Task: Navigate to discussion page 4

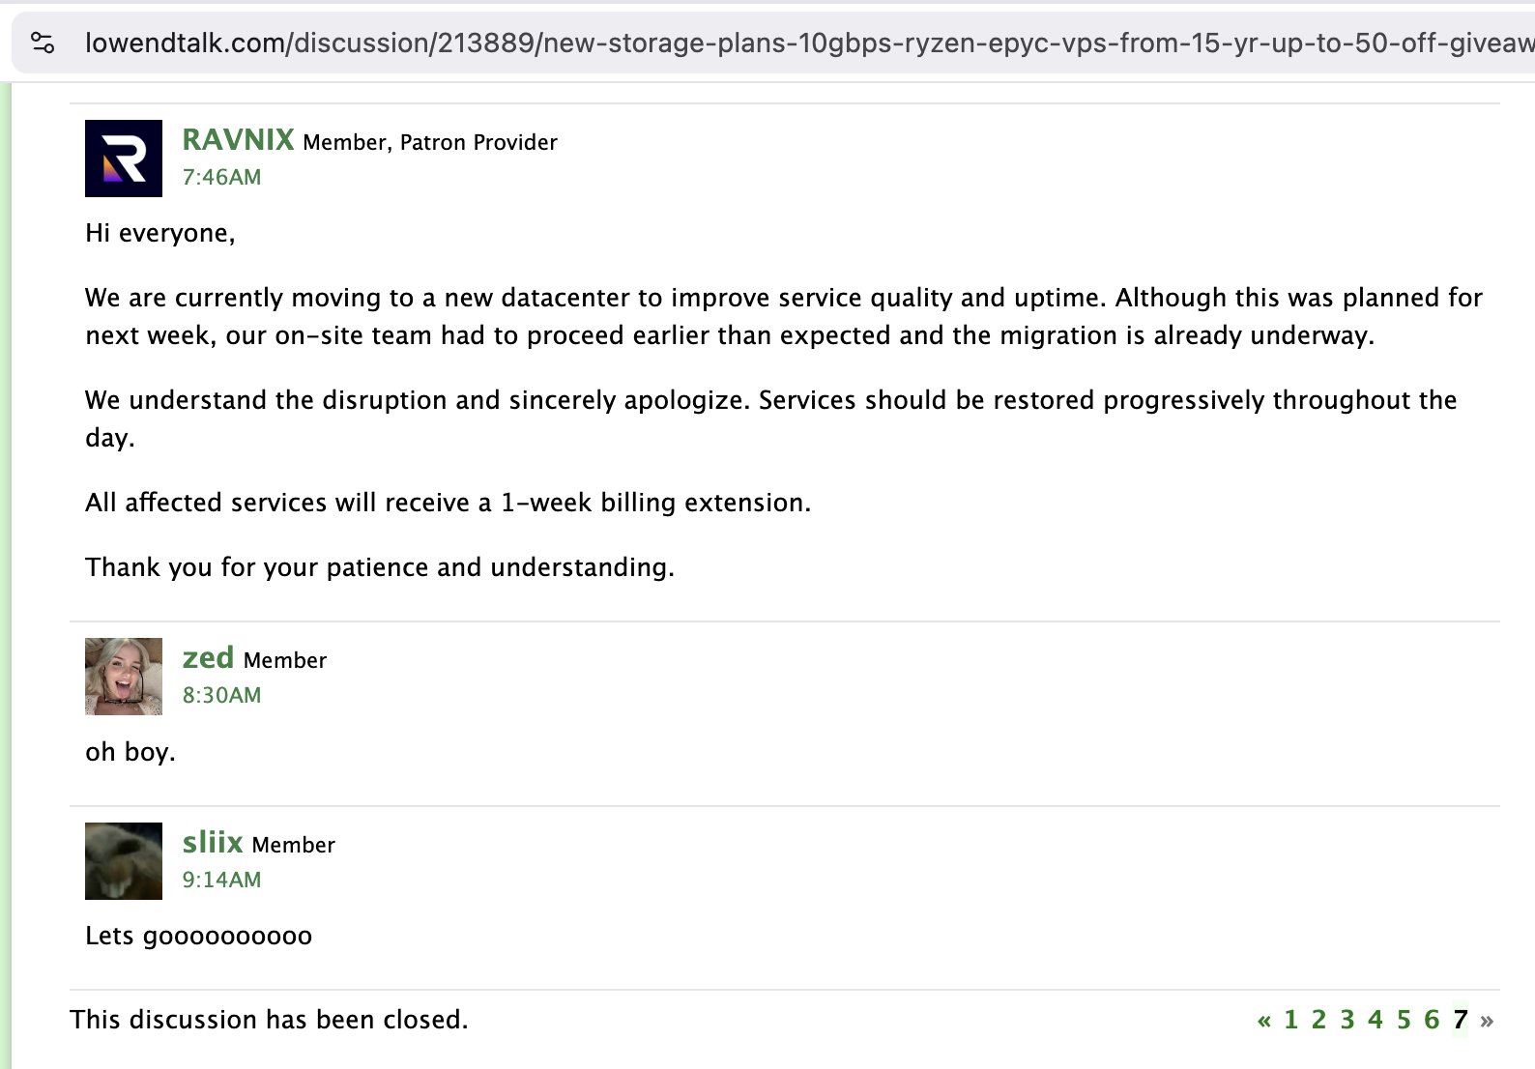Action: 1376,1020
